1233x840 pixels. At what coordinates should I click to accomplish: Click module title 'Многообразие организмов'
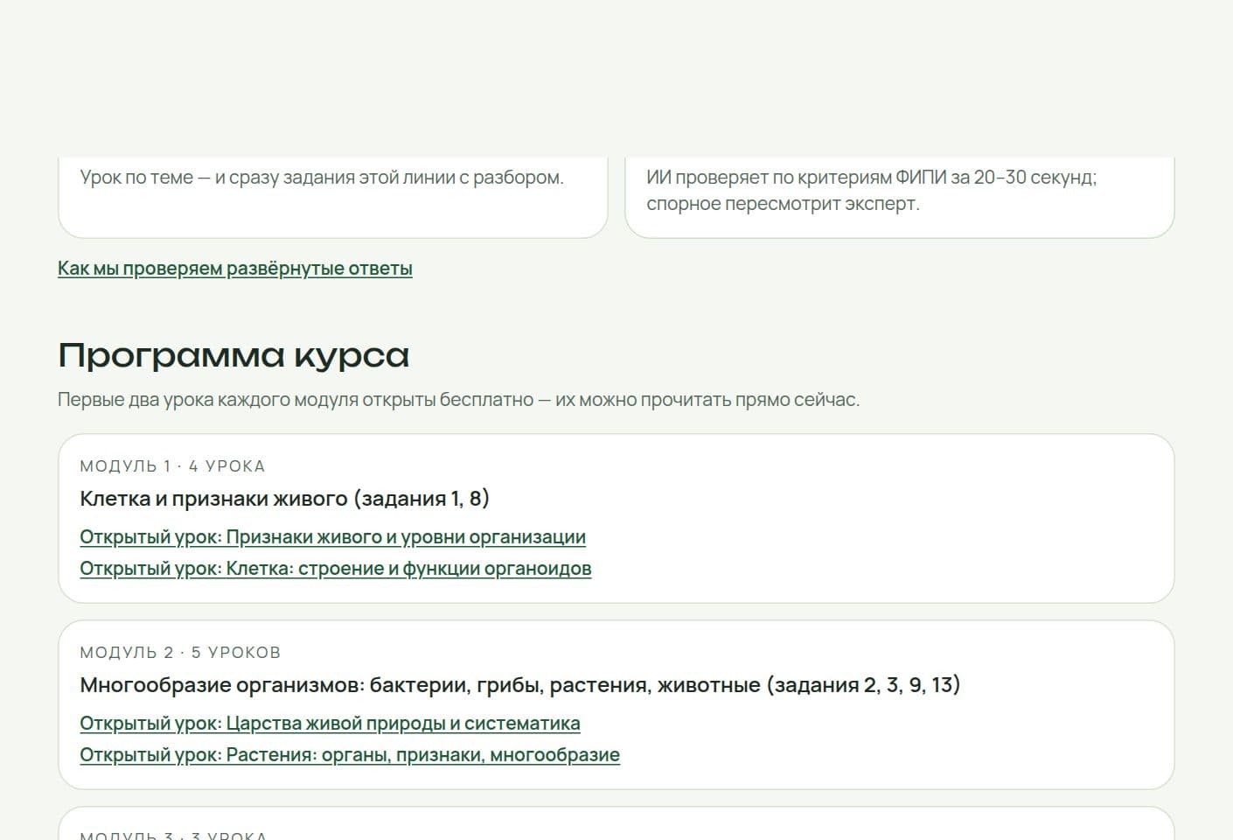pos(519,685)
